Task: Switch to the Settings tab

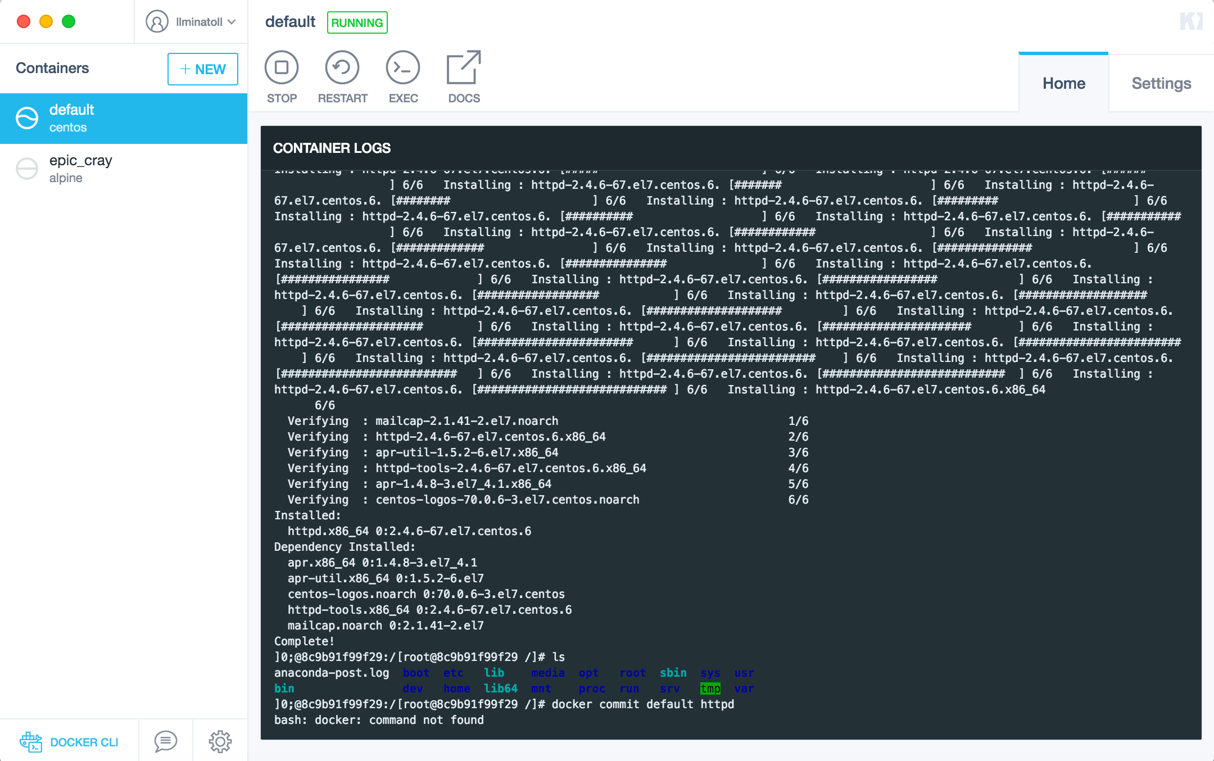Action: [x=1161, y=83]
